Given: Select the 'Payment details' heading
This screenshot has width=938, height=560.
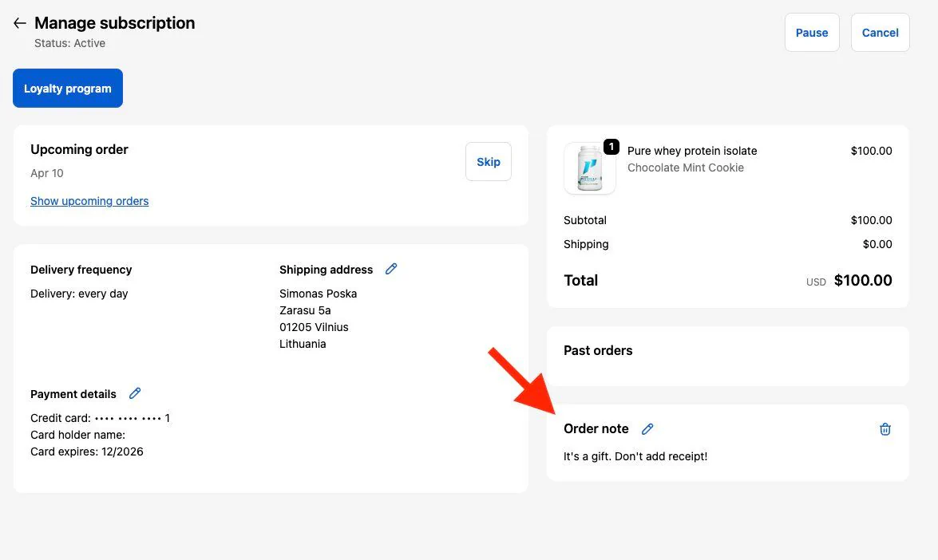Looking at the screenshot, I should pyautogui.click(x=73, y=394).
